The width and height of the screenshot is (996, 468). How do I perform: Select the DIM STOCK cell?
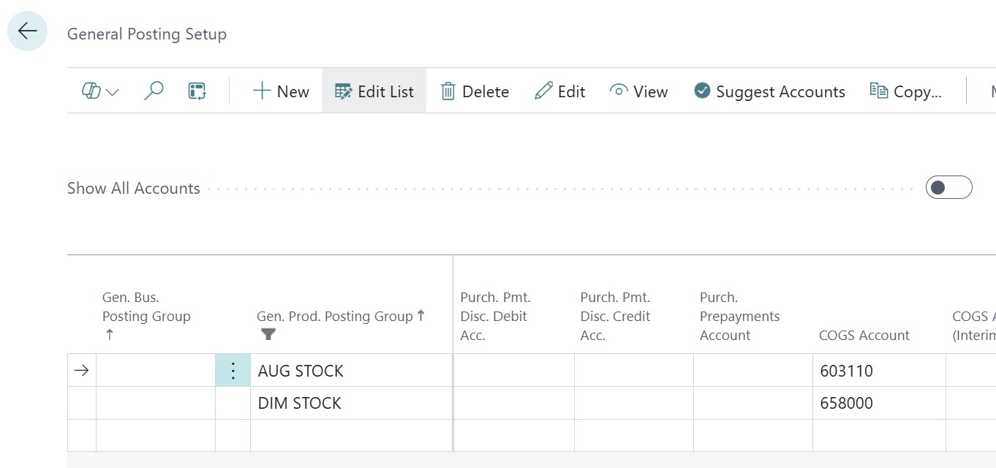300,403
